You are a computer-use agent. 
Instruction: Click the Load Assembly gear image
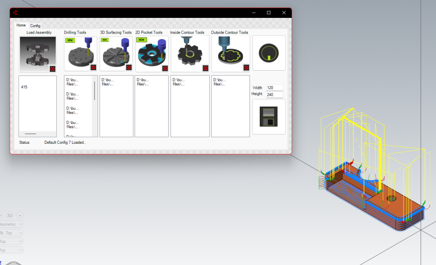point(37,52)
